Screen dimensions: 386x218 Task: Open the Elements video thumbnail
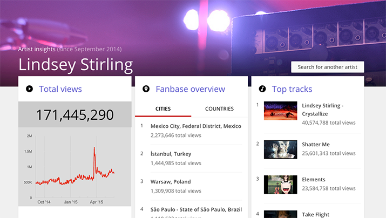pos(280,185)
